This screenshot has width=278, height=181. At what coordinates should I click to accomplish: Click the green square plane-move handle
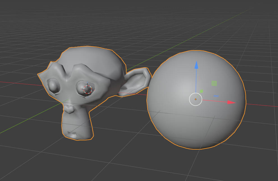pos(214,83)
